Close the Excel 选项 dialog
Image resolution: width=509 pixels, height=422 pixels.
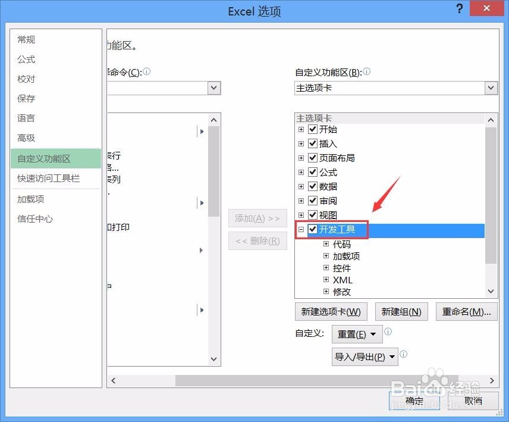pyautogui.click(x=486, y=8)
